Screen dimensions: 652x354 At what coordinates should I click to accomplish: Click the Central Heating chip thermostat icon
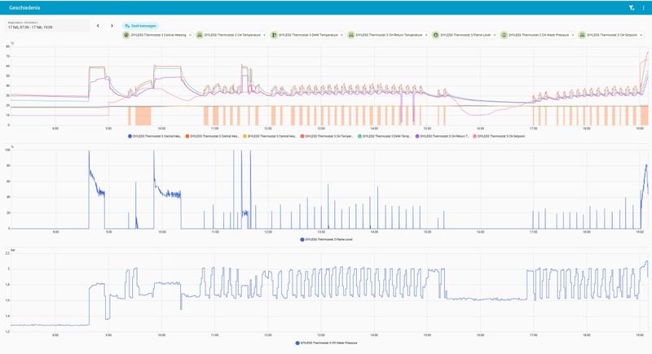126,35
